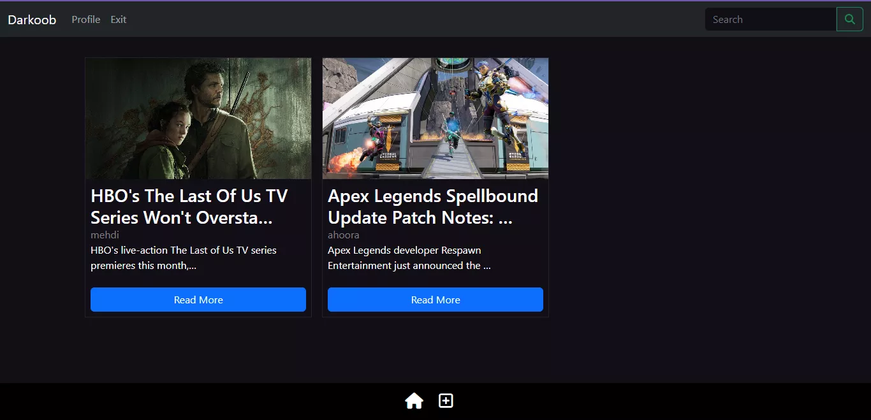This screenshot has height=420, width=871.
Task: Click the Apex Legends Spellbound Update headline
Action: tap(433, 206)
